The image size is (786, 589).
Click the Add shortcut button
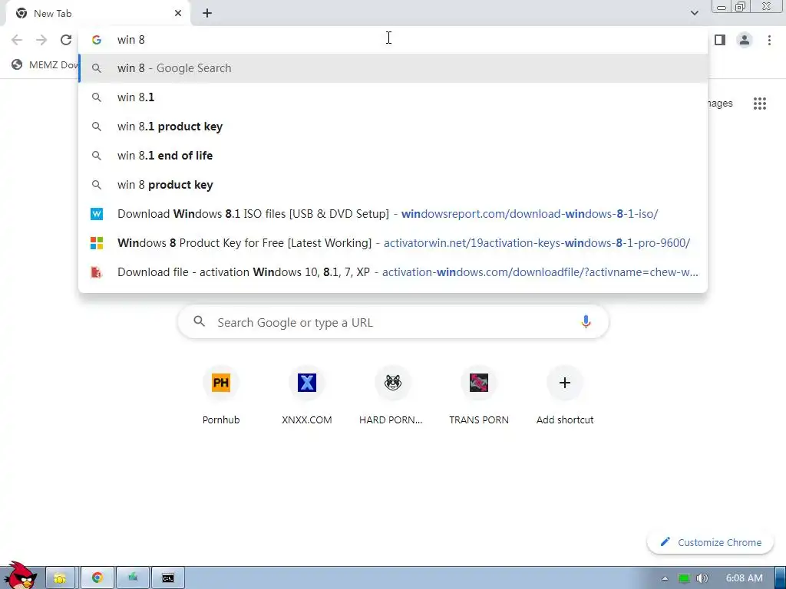pyautogui.click(x=564, y=395)
